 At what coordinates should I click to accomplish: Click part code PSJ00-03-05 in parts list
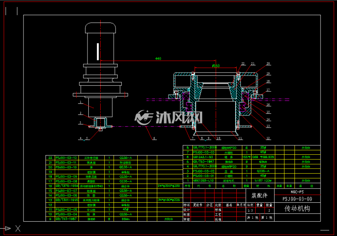[66, 210]
